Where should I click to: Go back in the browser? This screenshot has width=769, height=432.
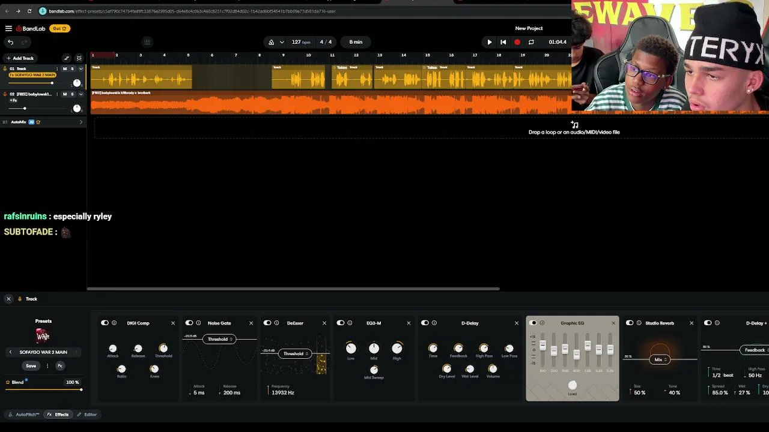point(7,11)
